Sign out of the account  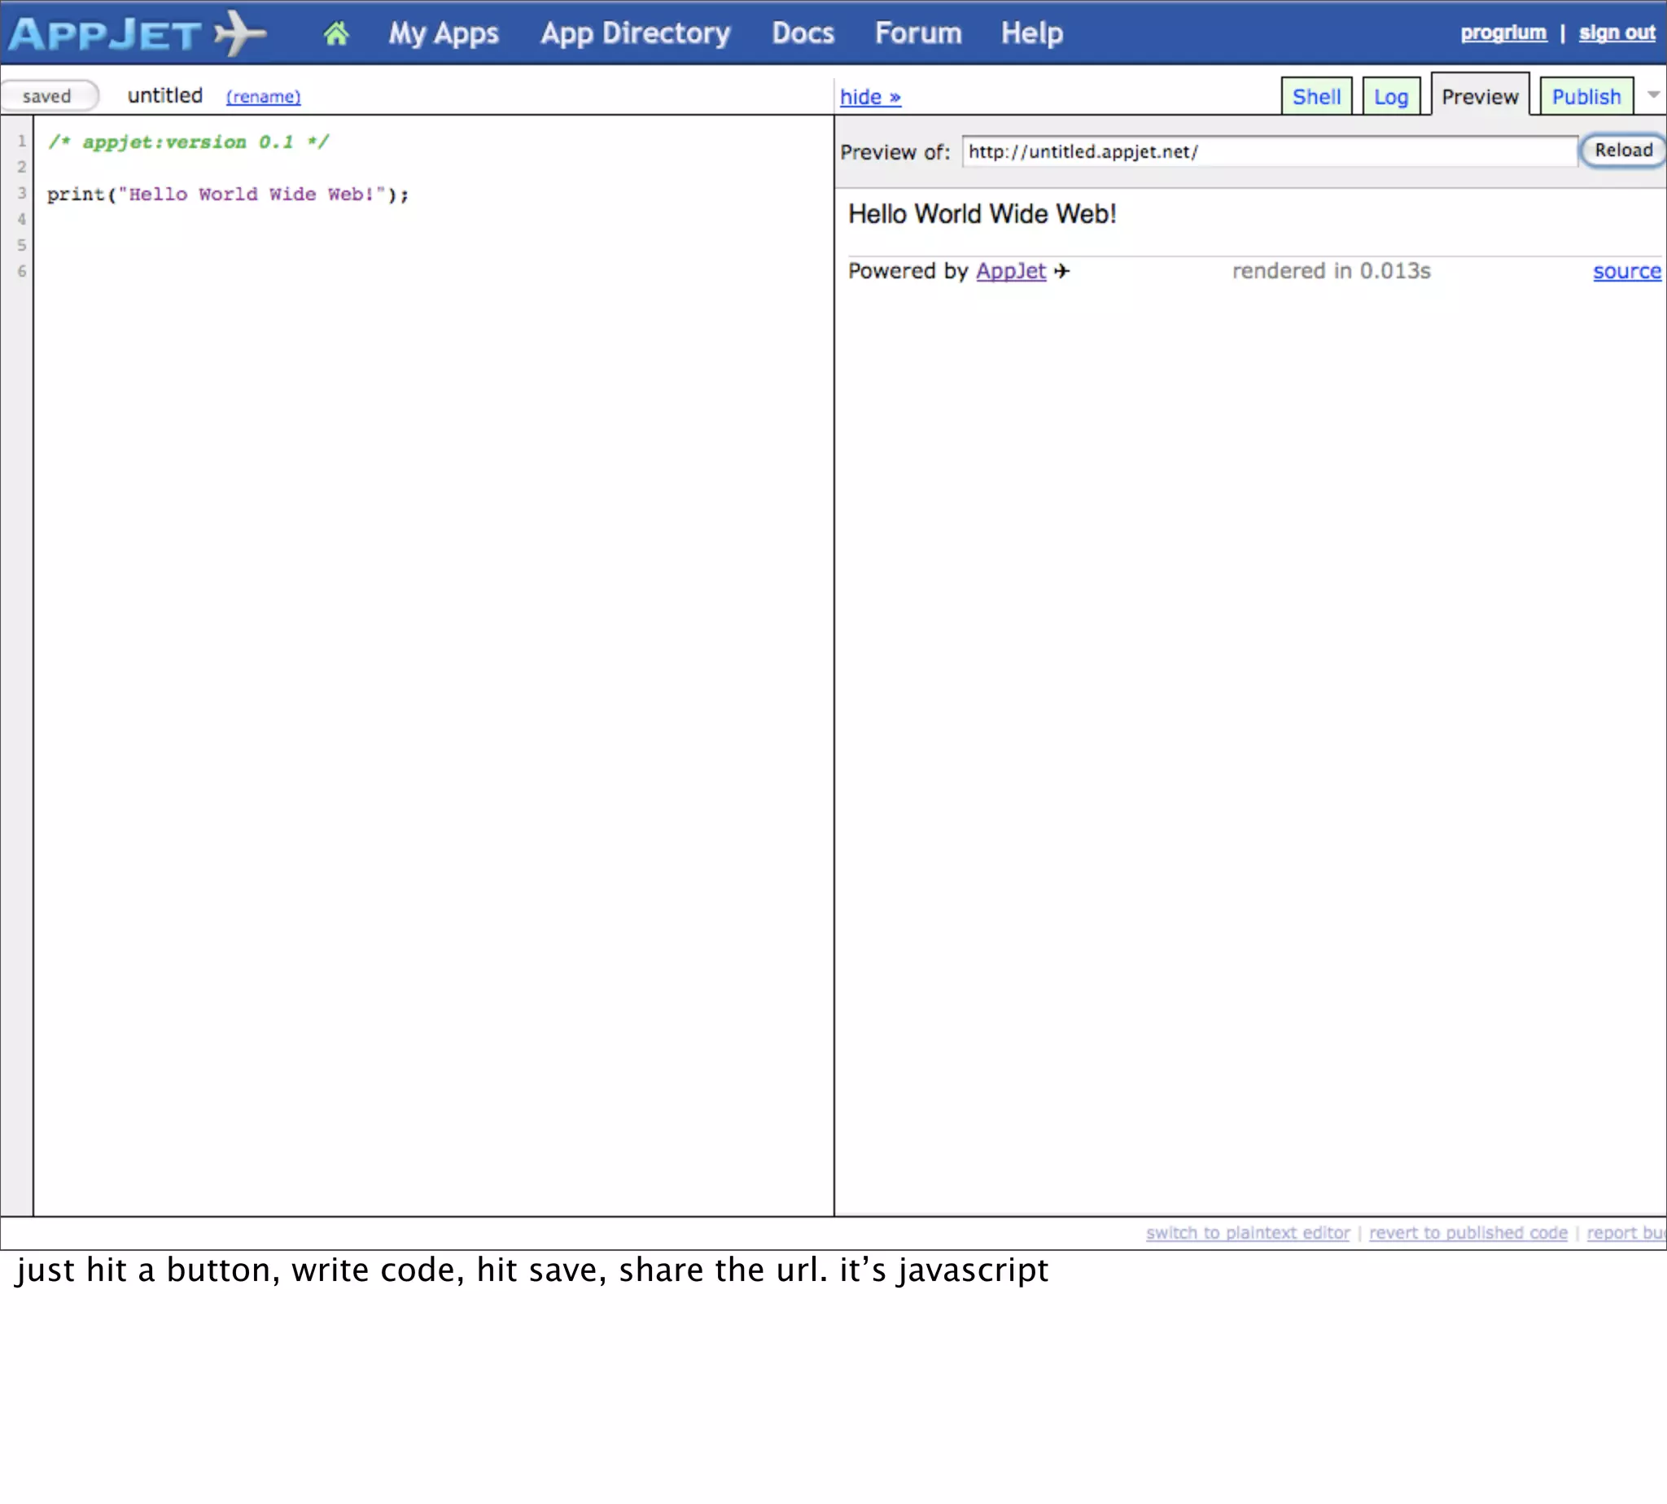1616,33
